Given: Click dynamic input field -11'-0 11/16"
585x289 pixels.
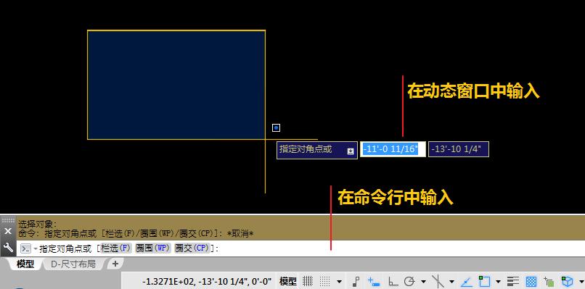Looking at the screenshot, I should coord(393,149).
